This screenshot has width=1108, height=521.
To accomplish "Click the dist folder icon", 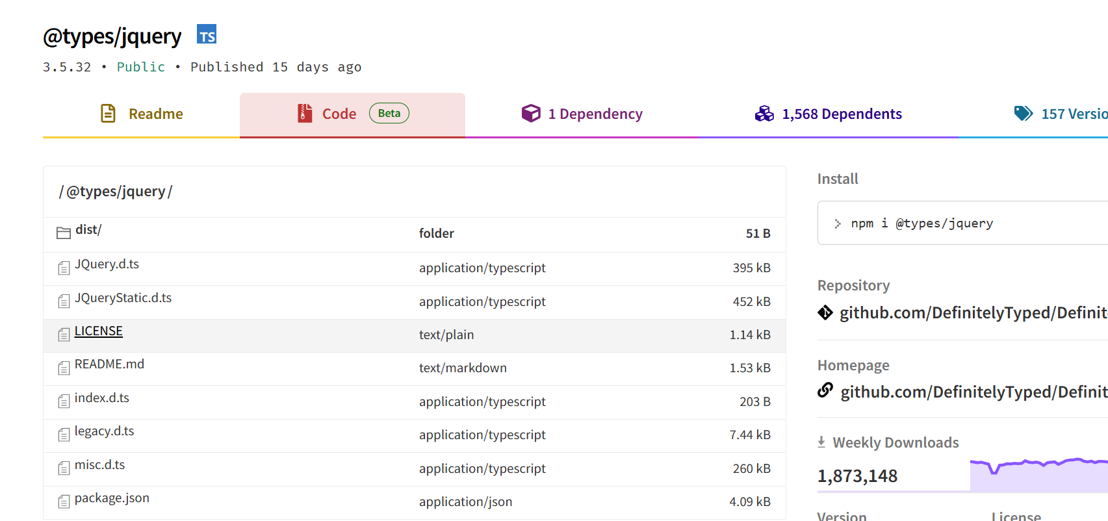I will tap(64, 233).
